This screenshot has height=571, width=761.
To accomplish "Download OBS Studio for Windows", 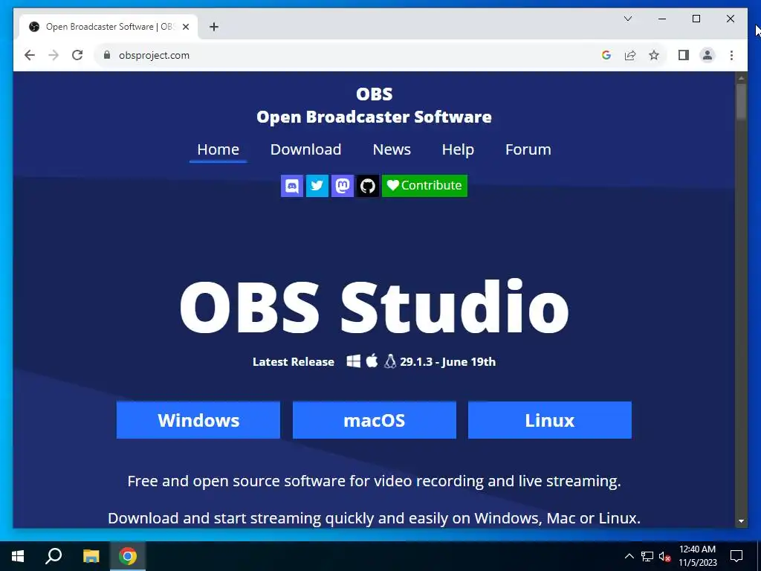I will [x=198, y=420].
